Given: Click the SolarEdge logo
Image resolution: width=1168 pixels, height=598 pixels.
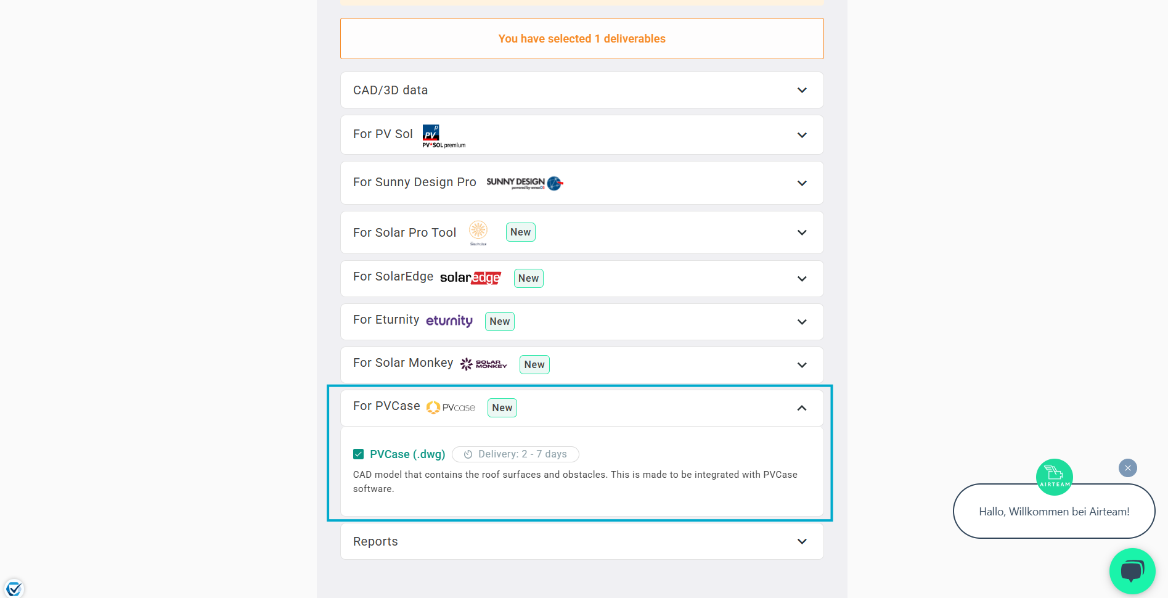Looking at the screenshot, I should [470, 278].
